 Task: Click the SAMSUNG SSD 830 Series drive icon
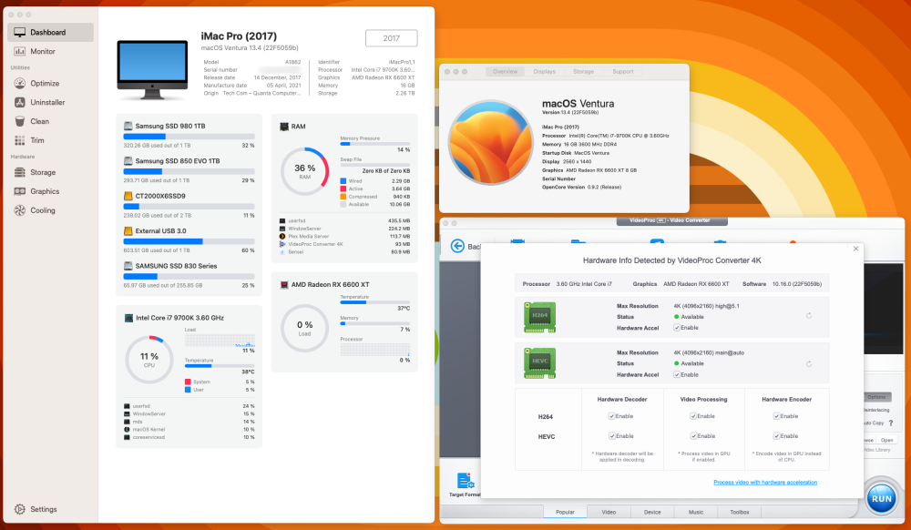[x=128, y=266]
